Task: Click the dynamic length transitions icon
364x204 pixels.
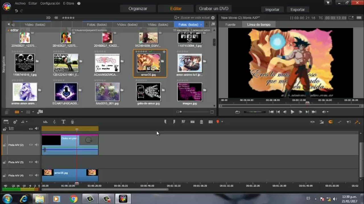Action: pos(321,122)
